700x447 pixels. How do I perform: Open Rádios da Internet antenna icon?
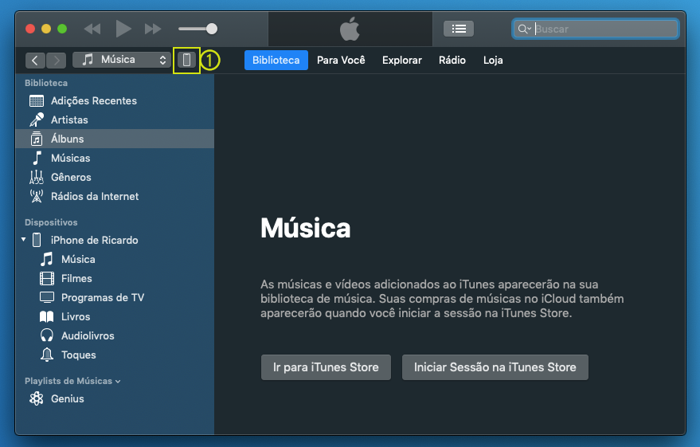(x=37, y=197)
